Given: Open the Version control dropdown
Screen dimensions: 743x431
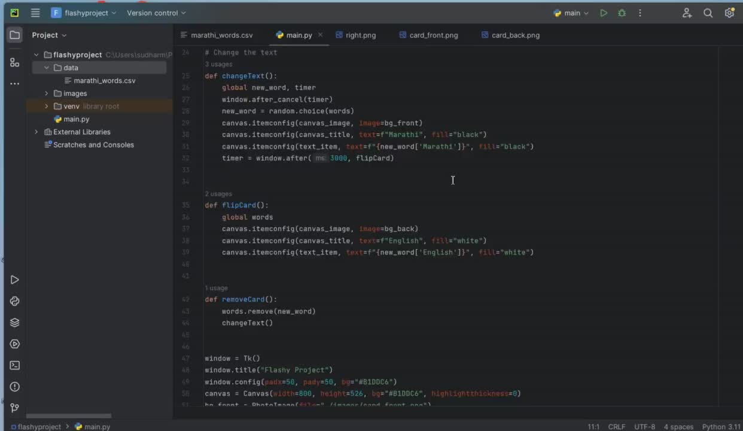Looking at the screenshot, I should [x=156, y=13].
